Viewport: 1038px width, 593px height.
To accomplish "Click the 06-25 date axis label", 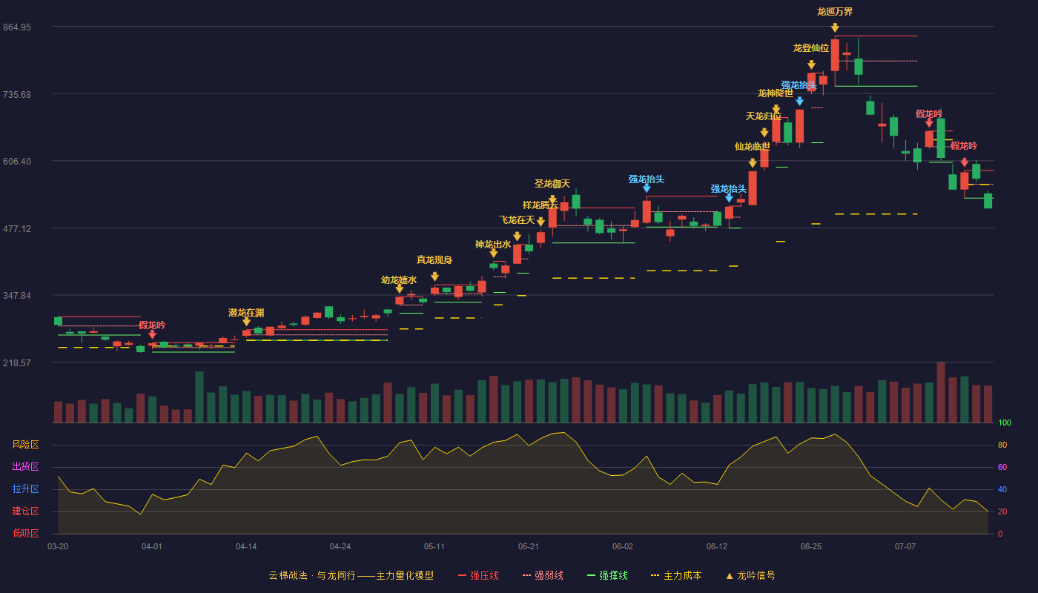I will [x=811, y=546].
